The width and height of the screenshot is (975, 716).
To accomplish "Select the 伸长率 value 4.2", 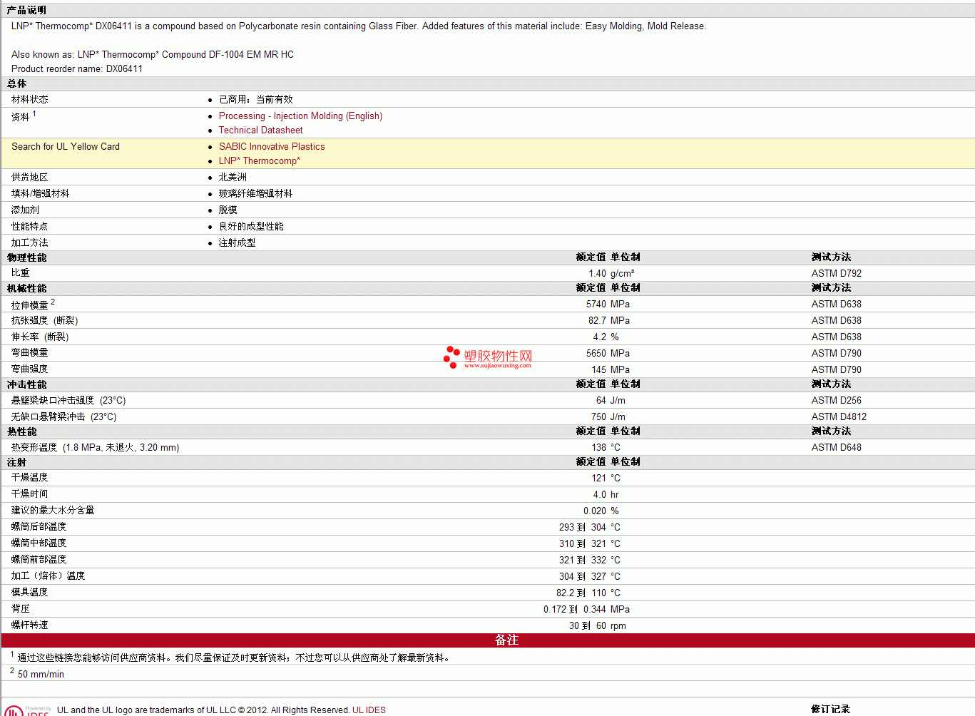I will (x=600, y=337).
